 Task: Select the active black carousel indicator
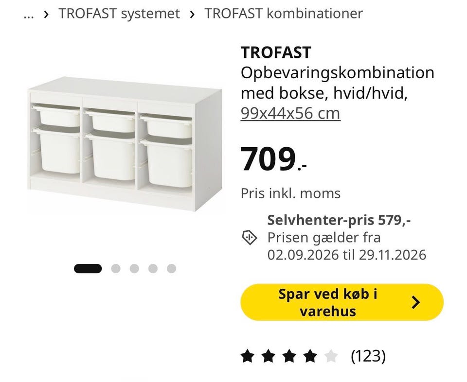[x=88, y=269]
